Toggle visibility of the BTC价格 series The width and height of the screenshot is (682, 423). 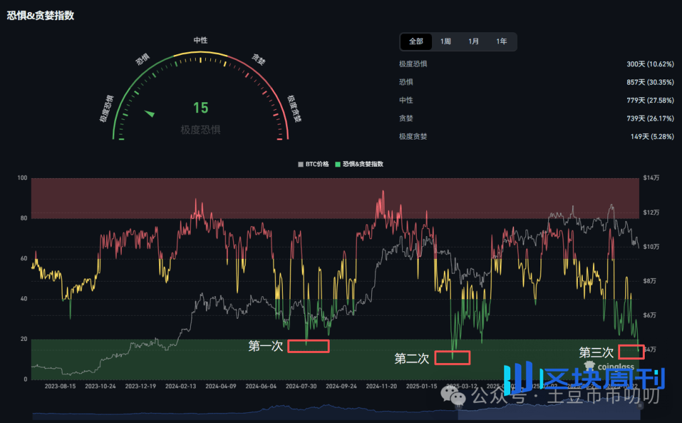click(313, 164)
